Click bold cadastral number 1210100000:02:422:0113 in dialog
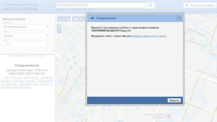 (106, 31)
